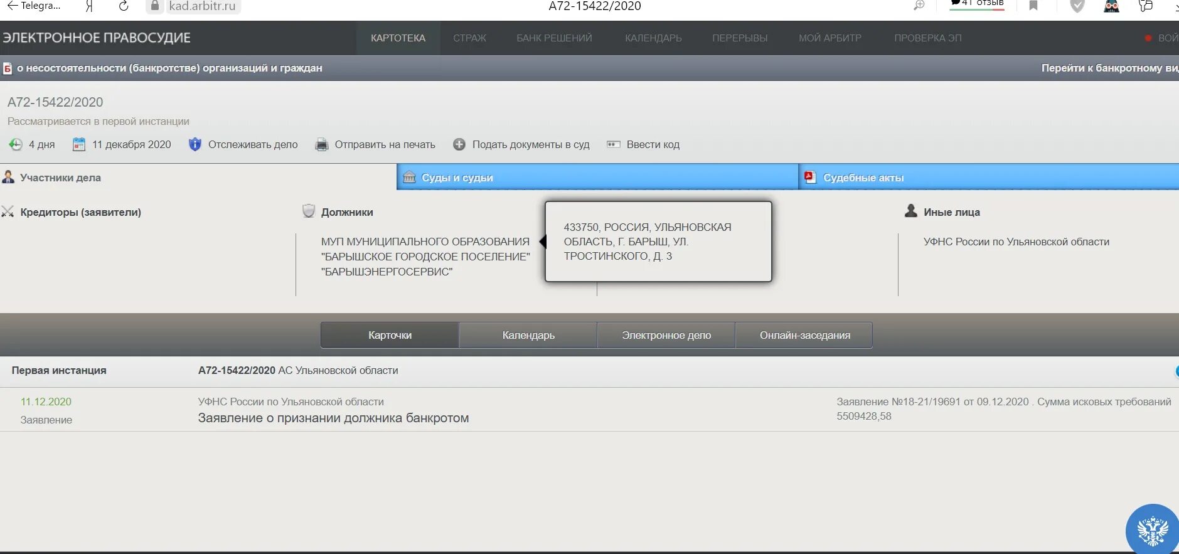The height and width of the screenshot is (554, 1179).
Task: Open КАРТОТЕКА menu tab
Action: coord(398,38)
